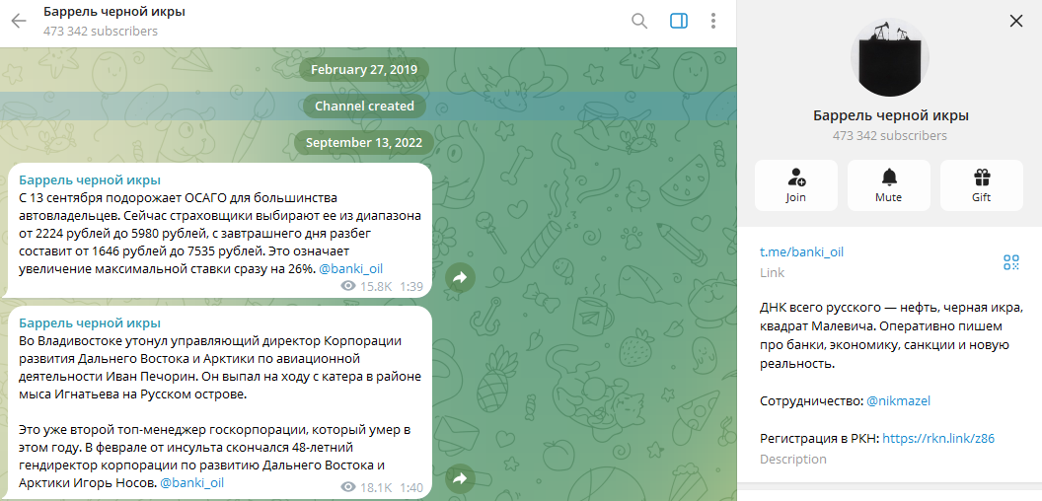Open the three-dot more options menu
Screen dimensions: 1042x501
click(713, 21)
